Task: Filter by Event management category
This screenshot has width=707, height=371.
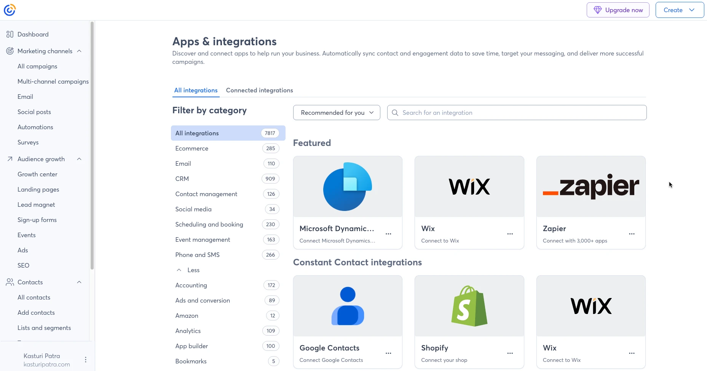Action: 228,239
